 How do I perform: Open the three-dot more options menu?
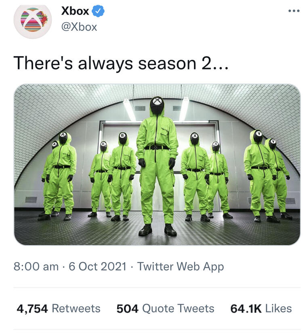(x=294, y=11)
